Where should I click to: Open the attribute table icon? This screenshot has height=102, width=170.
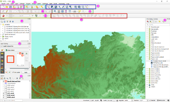(x=70, y=11)
